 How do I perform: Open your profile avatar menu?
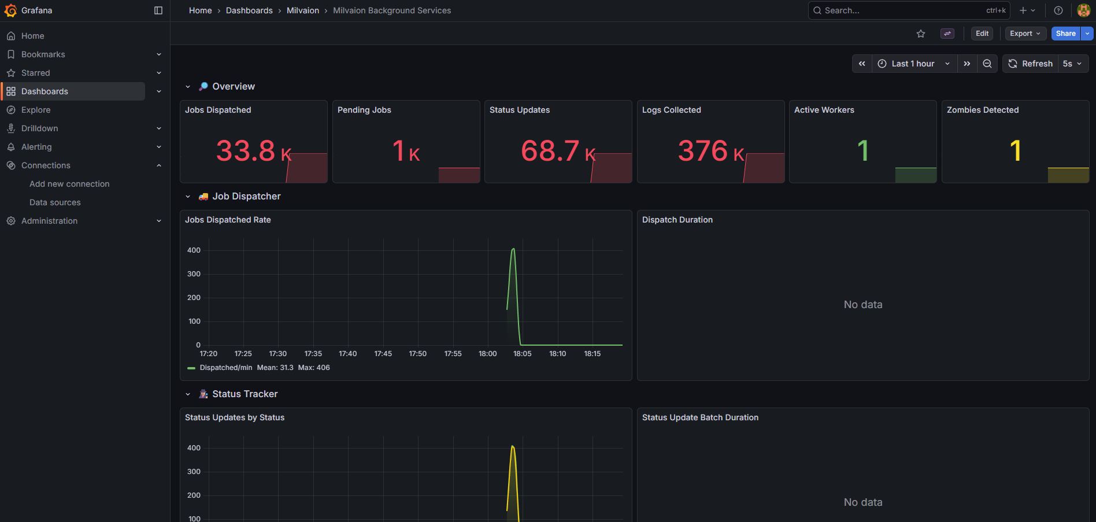1083,10
